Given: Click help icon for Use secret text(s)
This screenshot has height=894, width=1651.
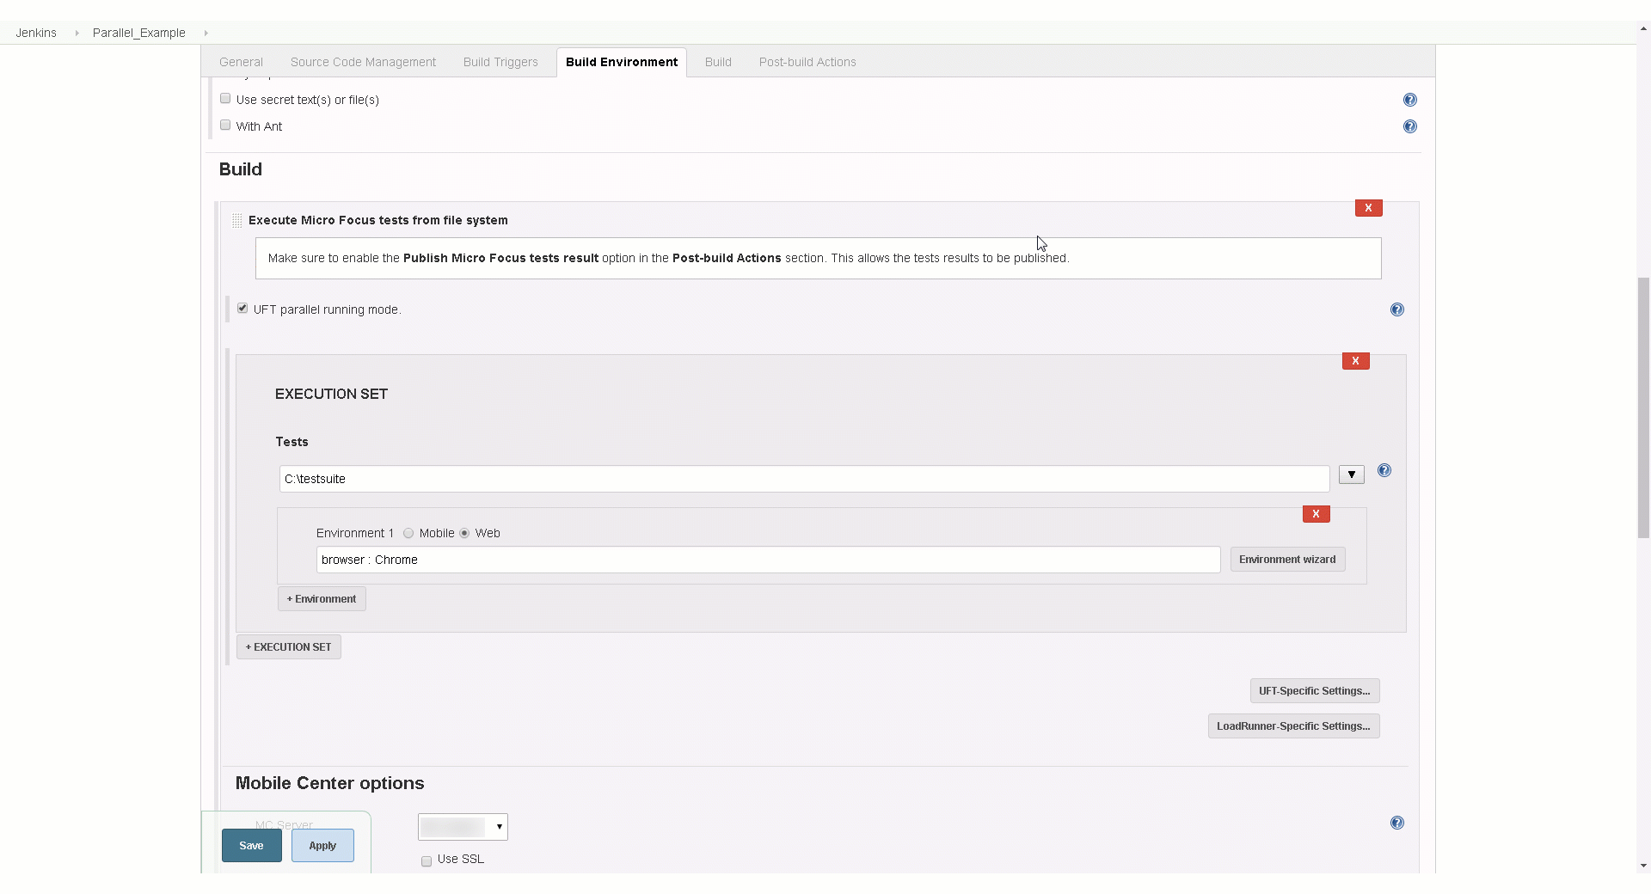Looking at the screenshot, I should click(x=1409, y=100).
